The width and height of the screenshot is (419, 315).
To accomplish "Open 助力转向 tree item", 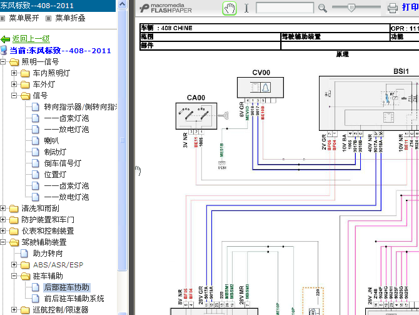I will [x=48, y=254].
